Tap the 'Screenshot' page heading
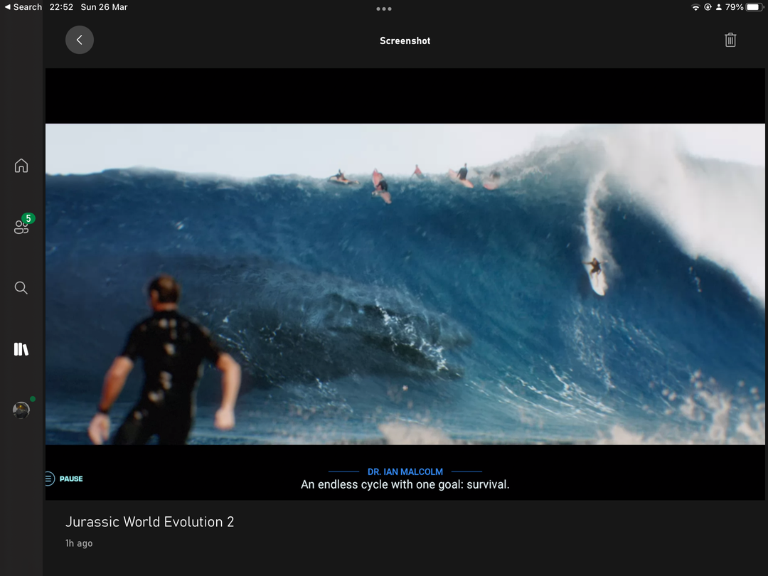The width and height of the screenshot is (768, 576). [405, 41]
